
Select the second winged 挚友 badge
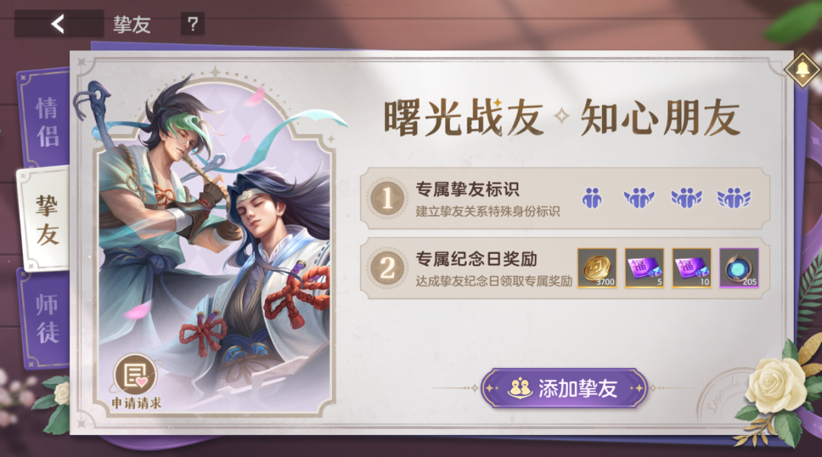(x=639, y=198)
